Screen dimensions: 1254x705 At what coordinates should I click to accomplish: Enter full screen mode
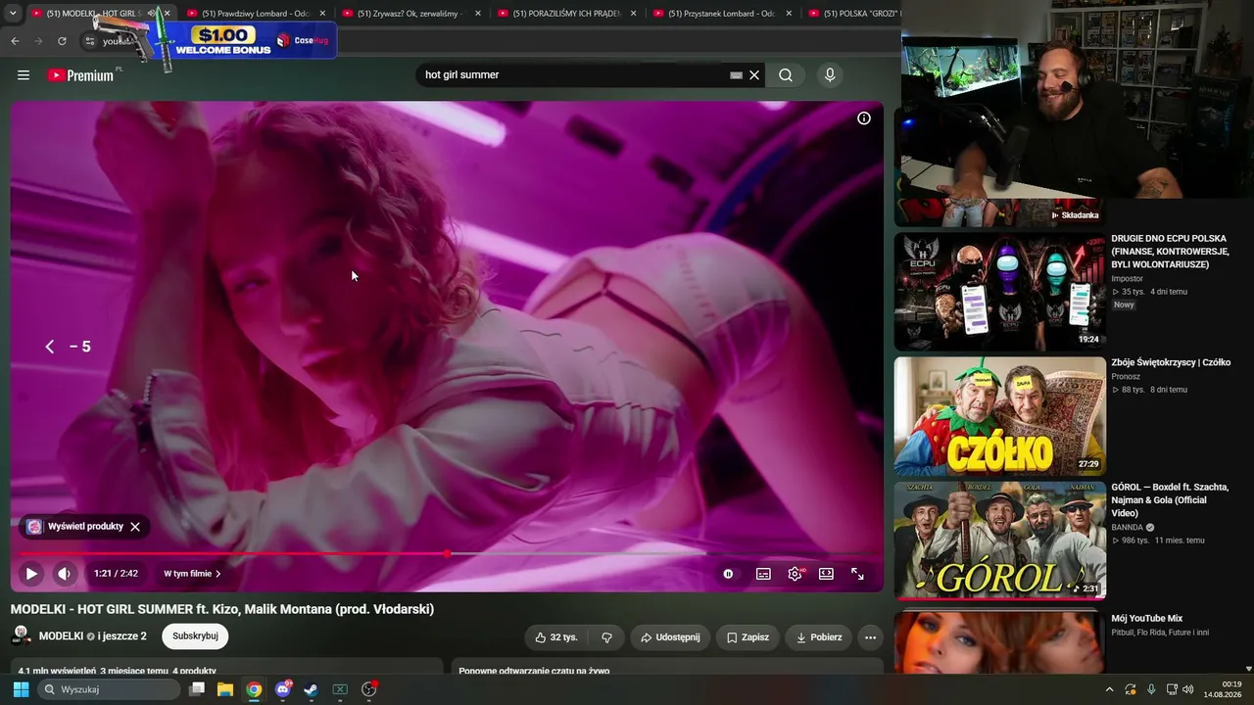[857, 574]
